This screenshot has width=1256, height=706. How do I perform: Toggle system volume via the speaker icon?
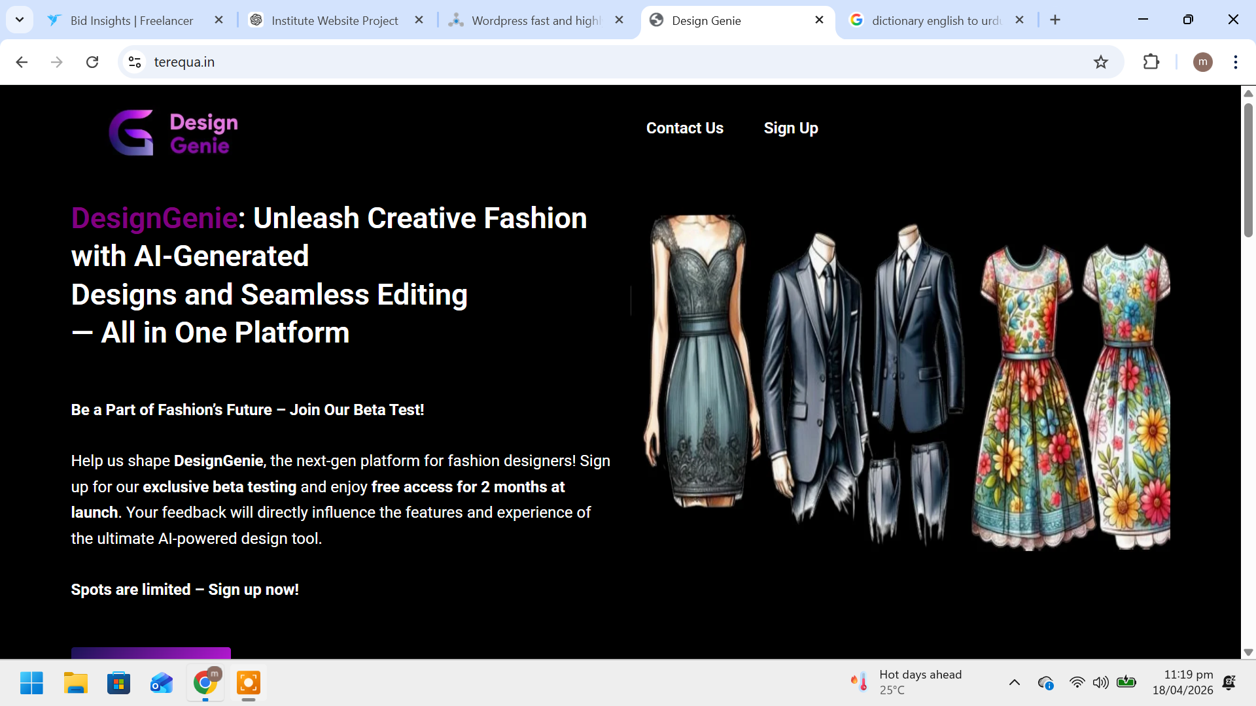coord(1101,682)
